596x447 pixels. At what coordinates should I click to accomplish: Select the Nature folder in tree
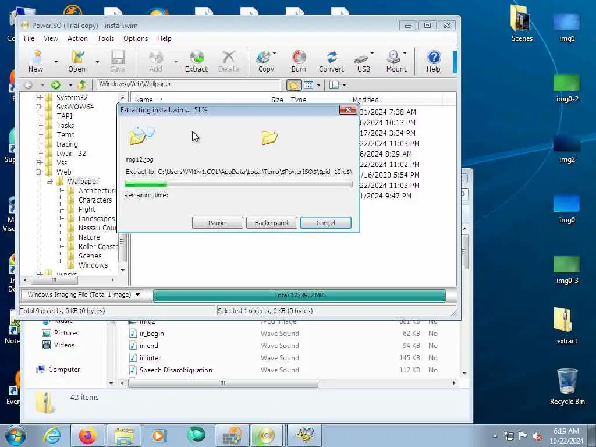[88, 237]
